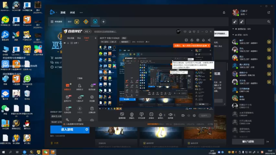Open the mode switch pill beside the companion logo

(88, 31)
